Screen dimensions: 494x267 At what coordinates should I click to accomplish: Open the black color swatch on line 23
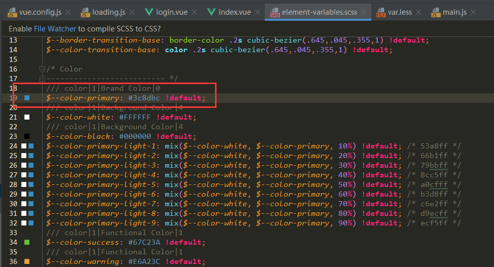tap(27, 136)
